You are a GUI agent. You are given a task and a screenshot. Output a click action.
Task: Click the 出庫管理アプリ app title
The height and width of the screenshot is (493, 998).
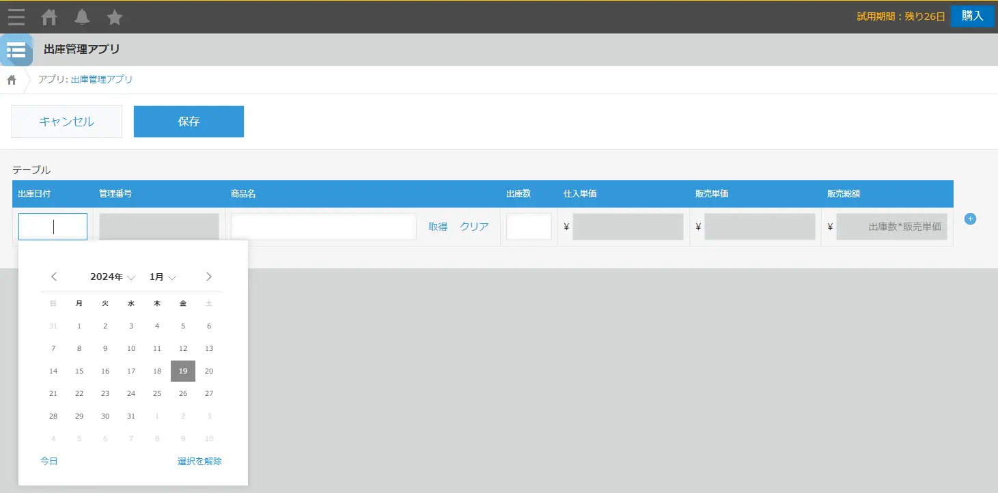(x=82, y=49)
